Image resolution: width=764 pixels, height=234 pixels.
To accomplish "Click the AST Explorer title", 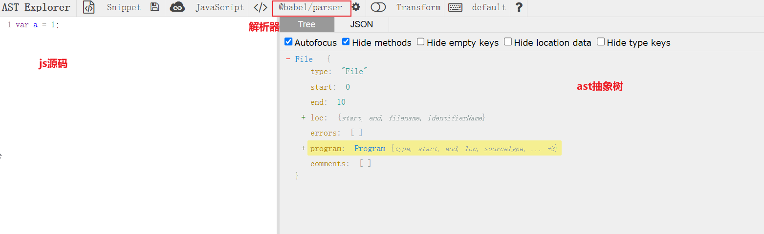I will click(36, 7).
